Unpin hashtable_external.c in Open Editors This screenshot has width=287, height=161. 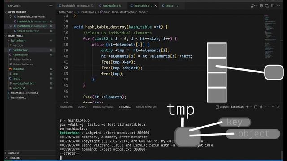click(x=10, y=17)
